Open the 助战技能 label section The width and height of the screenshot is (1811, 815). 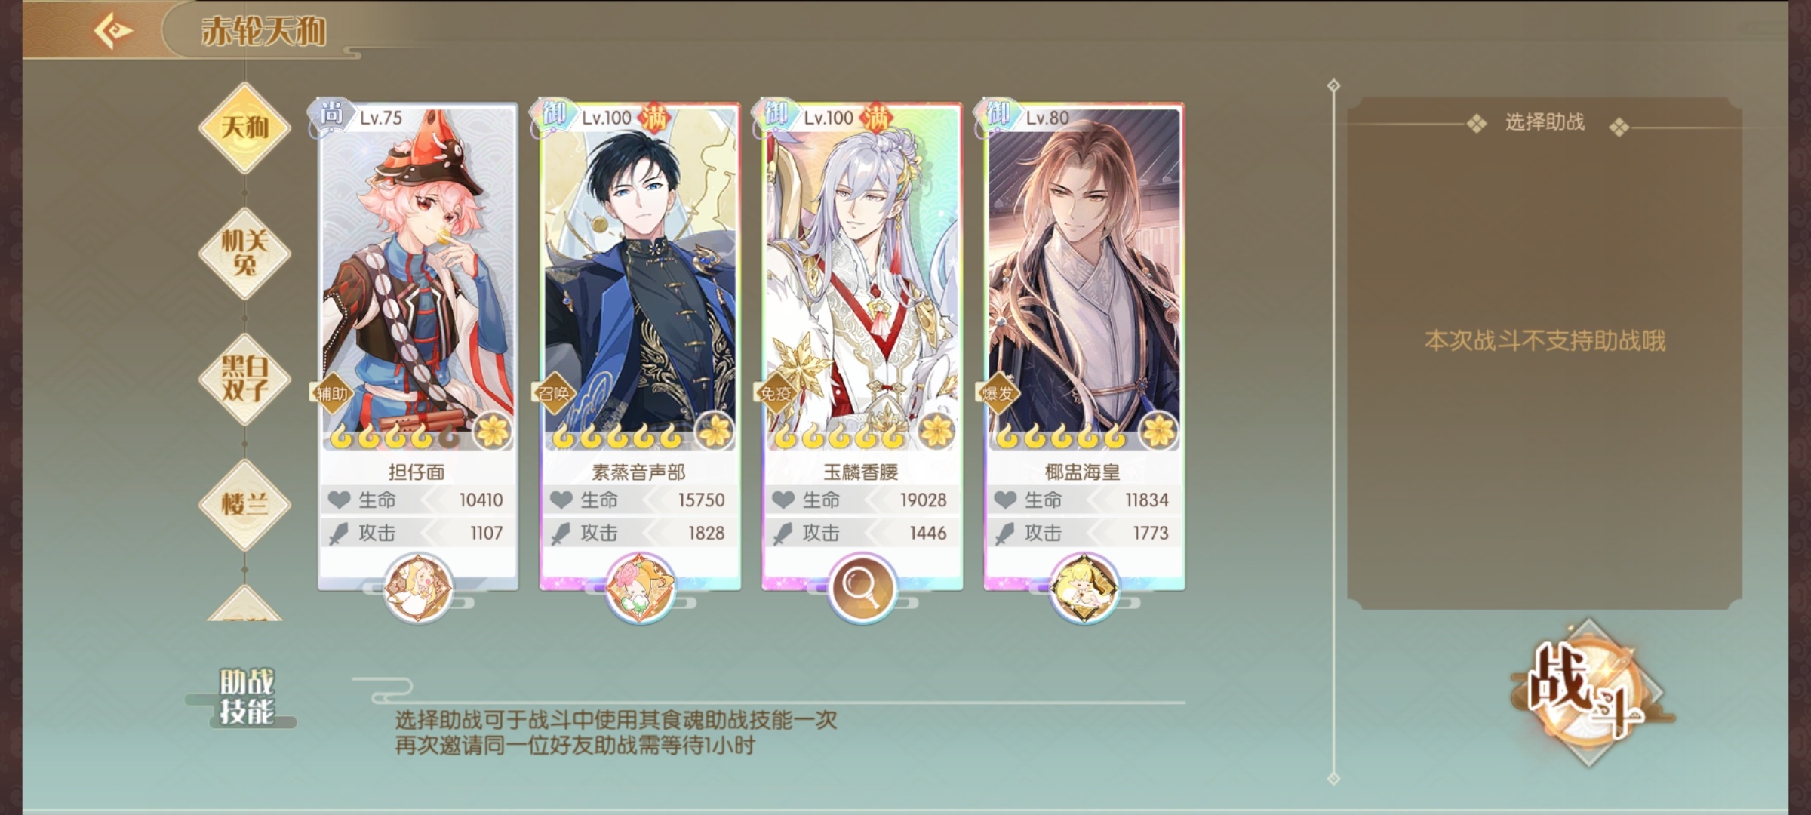click(245, 697)
